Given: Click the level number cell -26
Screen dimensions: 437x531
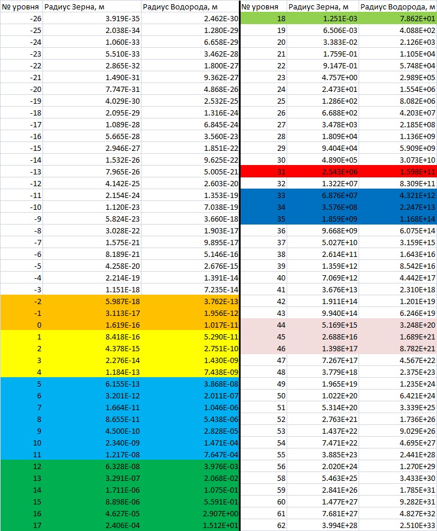Looking at the screenshot, I should (x=22, y=19).
